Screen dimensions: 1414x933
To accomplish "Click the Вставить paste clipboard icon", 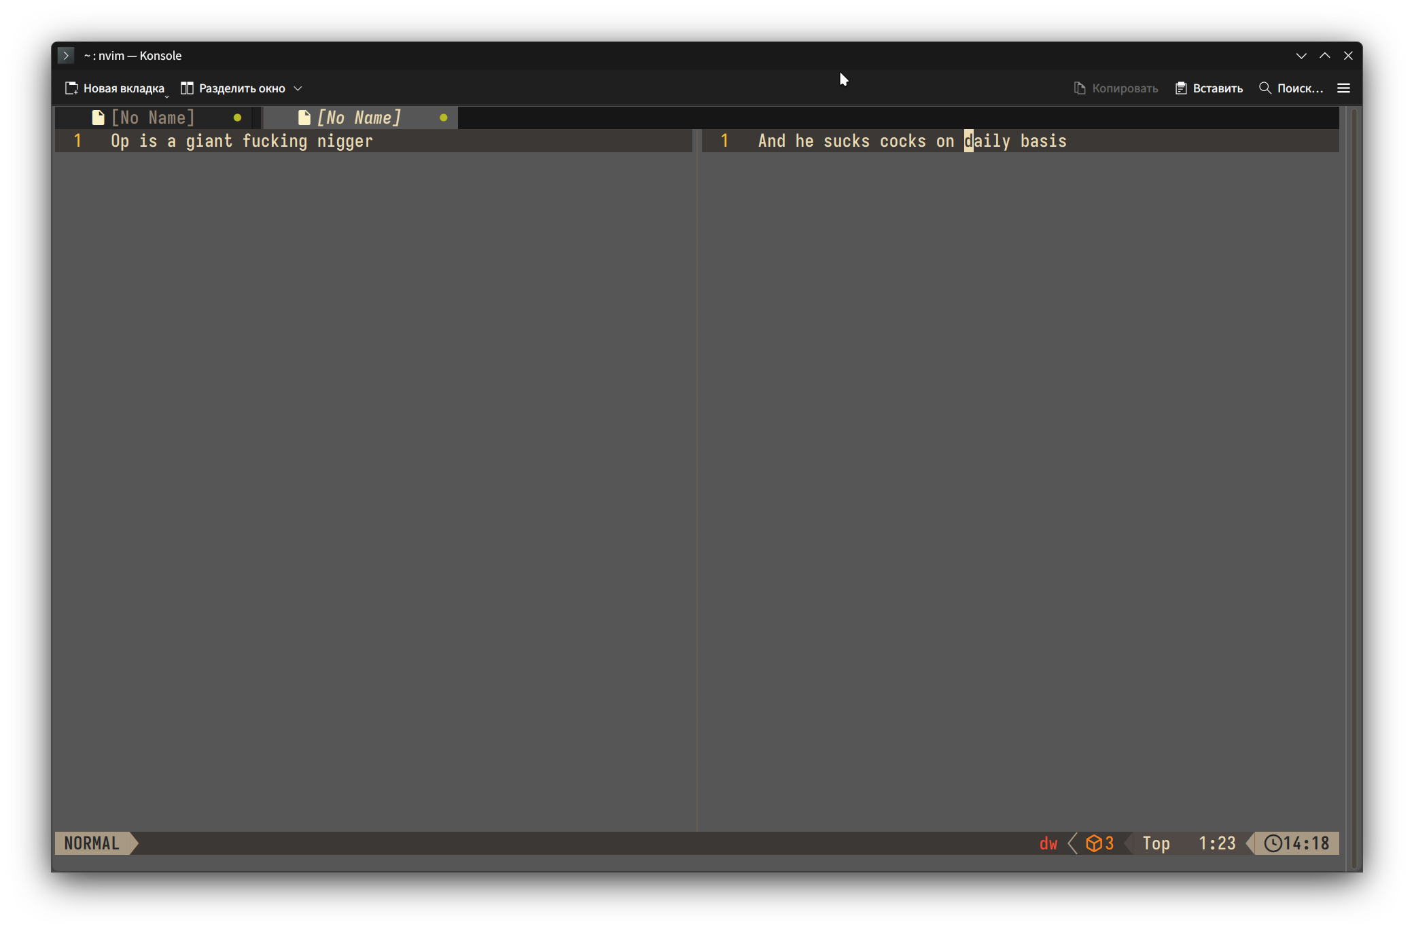I will point(1181,88).
